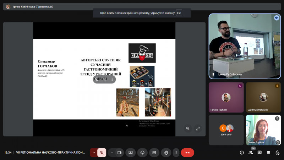284x160 pixels.
Task: Toggle the camera off
Action: pos(120,153)
